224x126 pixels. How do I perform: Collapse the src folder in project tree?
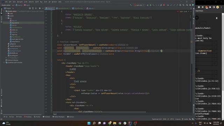point(6,18)
